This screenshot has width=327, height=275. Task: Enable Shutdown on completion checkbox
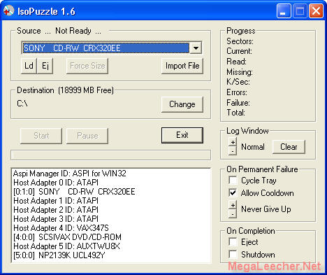pyautogui.click(x=233, y=254)
